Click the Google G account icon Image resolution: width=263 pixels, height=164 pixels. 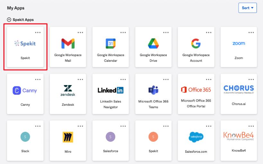point(196,43)
